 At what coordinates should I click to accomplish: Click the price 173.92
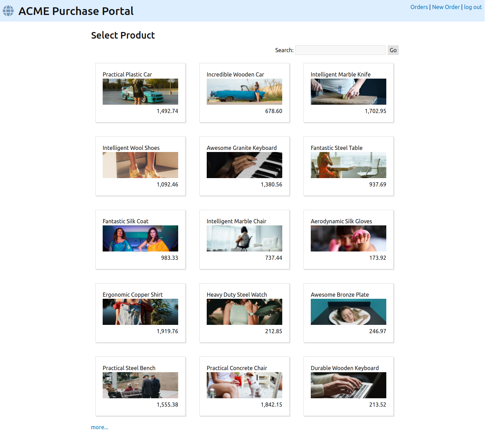click(x=378, y=258)
